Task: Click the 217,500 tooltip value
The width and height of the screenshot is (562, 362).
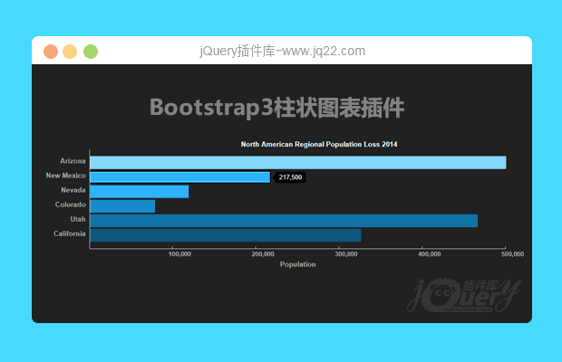Action: tap(290, 177)
